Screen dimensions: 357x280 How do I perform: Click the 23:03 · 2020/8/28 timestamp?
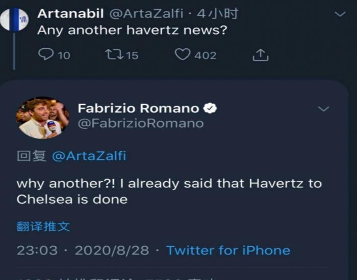coord(83,250)
